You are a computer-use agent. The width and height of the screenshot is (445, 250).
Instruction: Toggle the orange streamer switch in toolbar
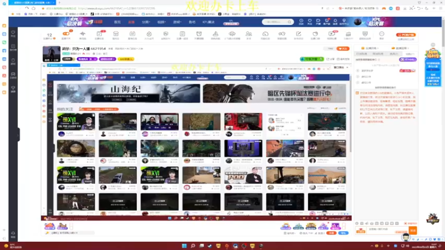pyautogui.click(x=66, y=34)
